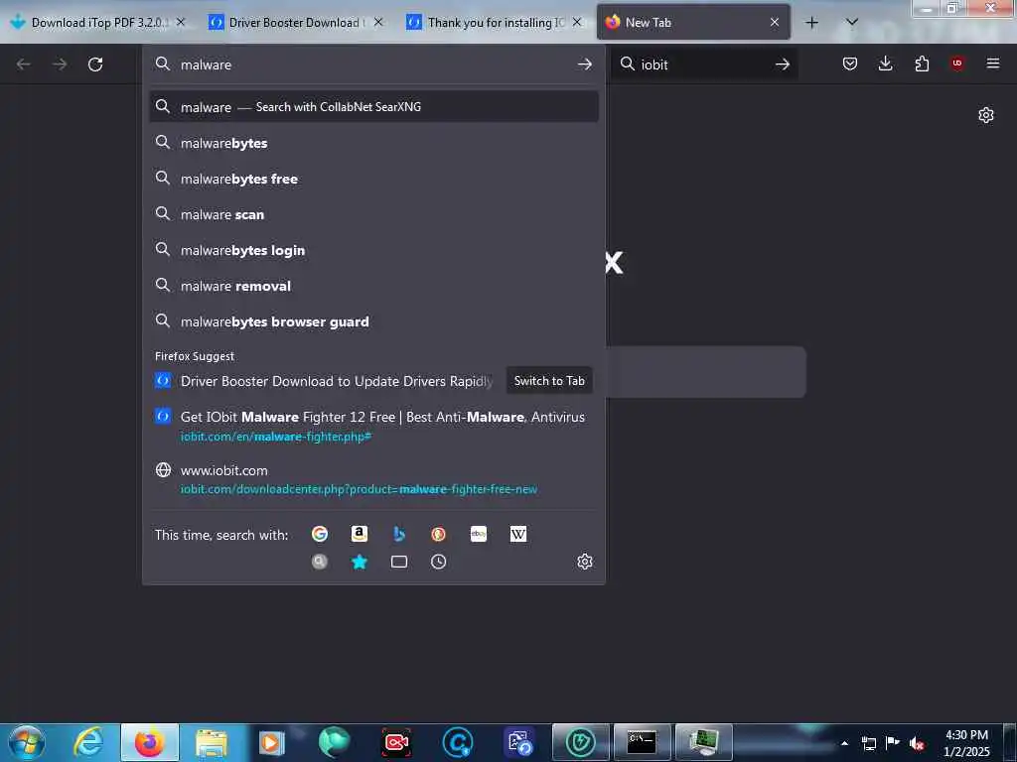The height and width of the screenshot is (762, 1017).
Task: Show hidden system tray icons
Action: tap(844, 743)
